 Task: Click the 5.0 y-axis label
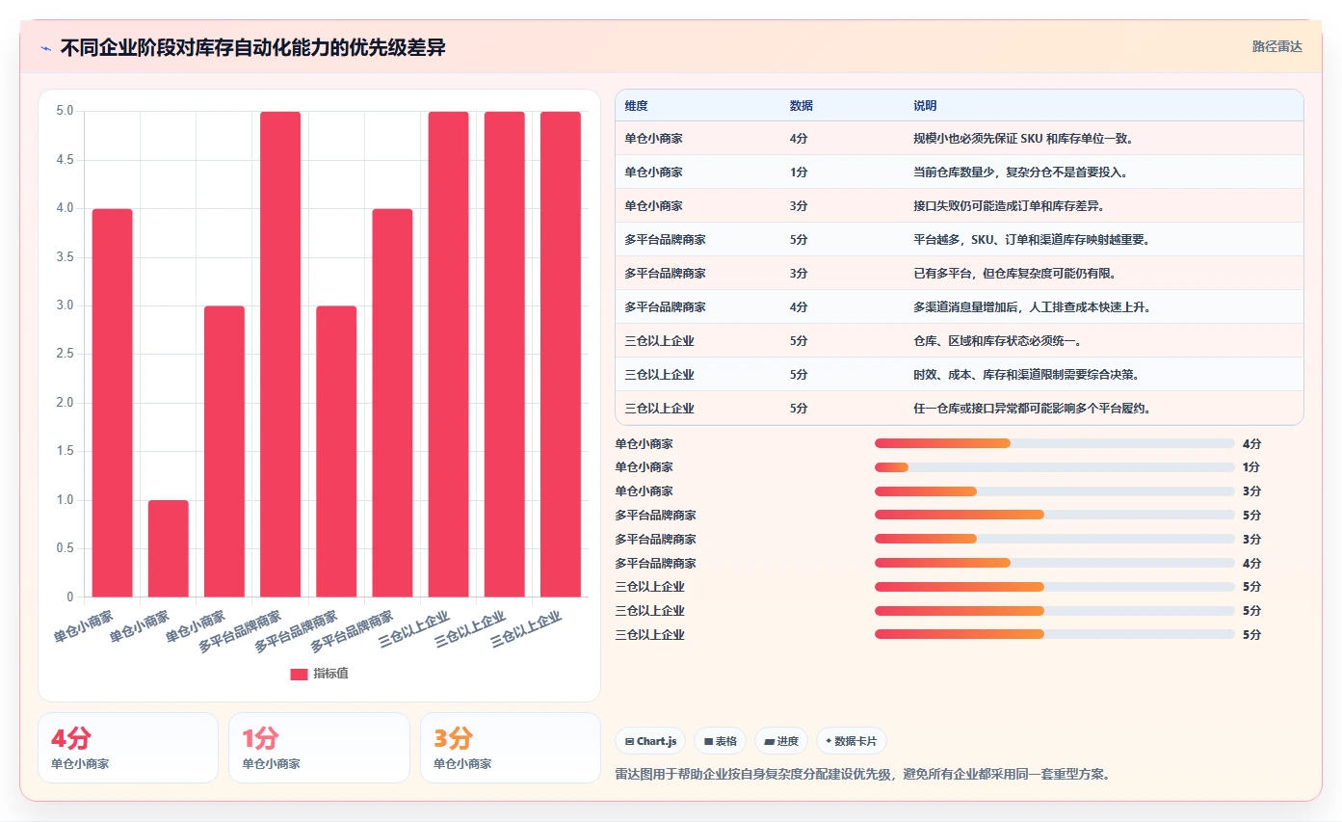click(x=65, y=111)
